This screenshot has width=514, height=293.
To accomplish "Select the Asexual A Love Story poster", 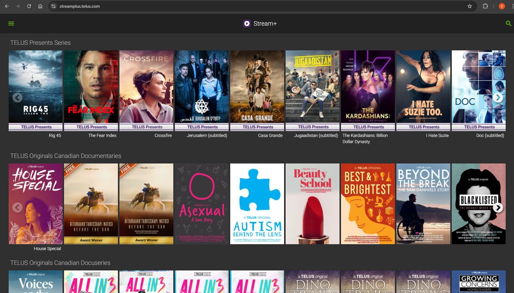I will pos(202,204).
